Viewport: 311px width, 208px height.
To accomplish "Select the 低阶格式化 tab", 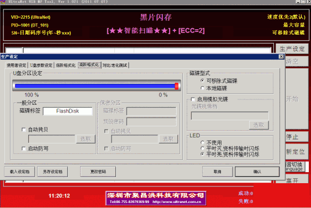I will tap(66, 65).
